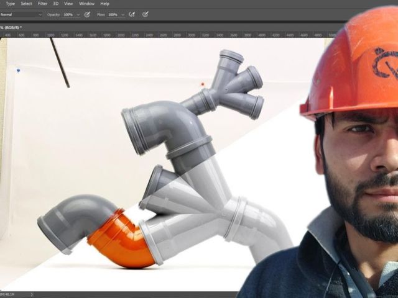Open the Window menu
The width and height of the screenshot is (398, 298).
pos(86,4)
